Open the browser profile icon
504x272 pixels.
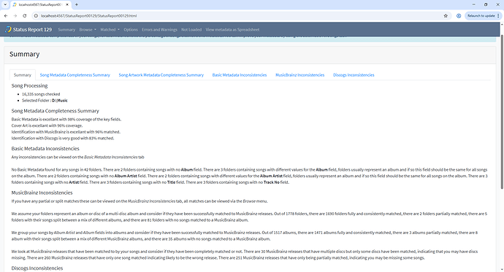[x=459, y=16]
